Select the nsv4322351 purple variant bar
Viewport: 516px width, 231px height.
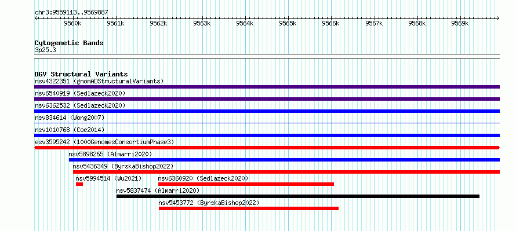[x=267, y=87]
